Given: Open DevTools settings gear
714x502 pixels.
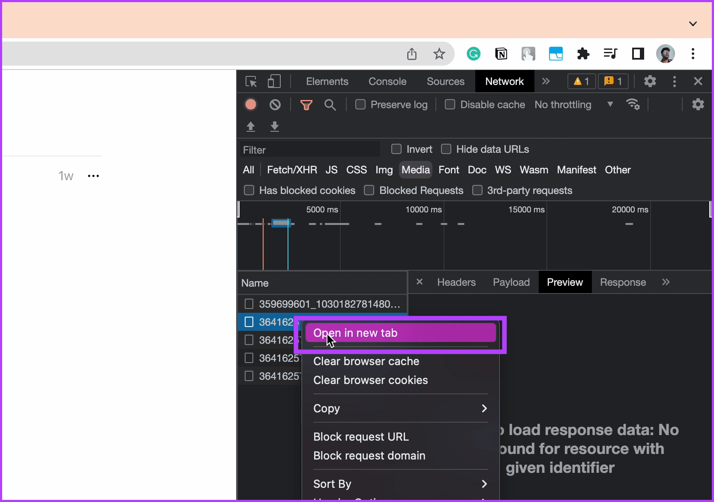Looking at the screenshot, I should tap(650, 81).
